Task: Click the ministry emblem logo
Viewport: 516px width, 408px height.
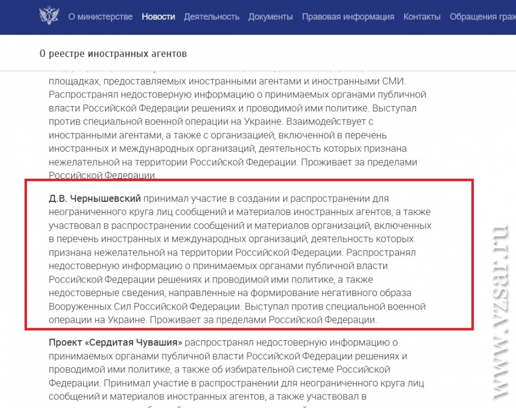Action: coord(49,16)
